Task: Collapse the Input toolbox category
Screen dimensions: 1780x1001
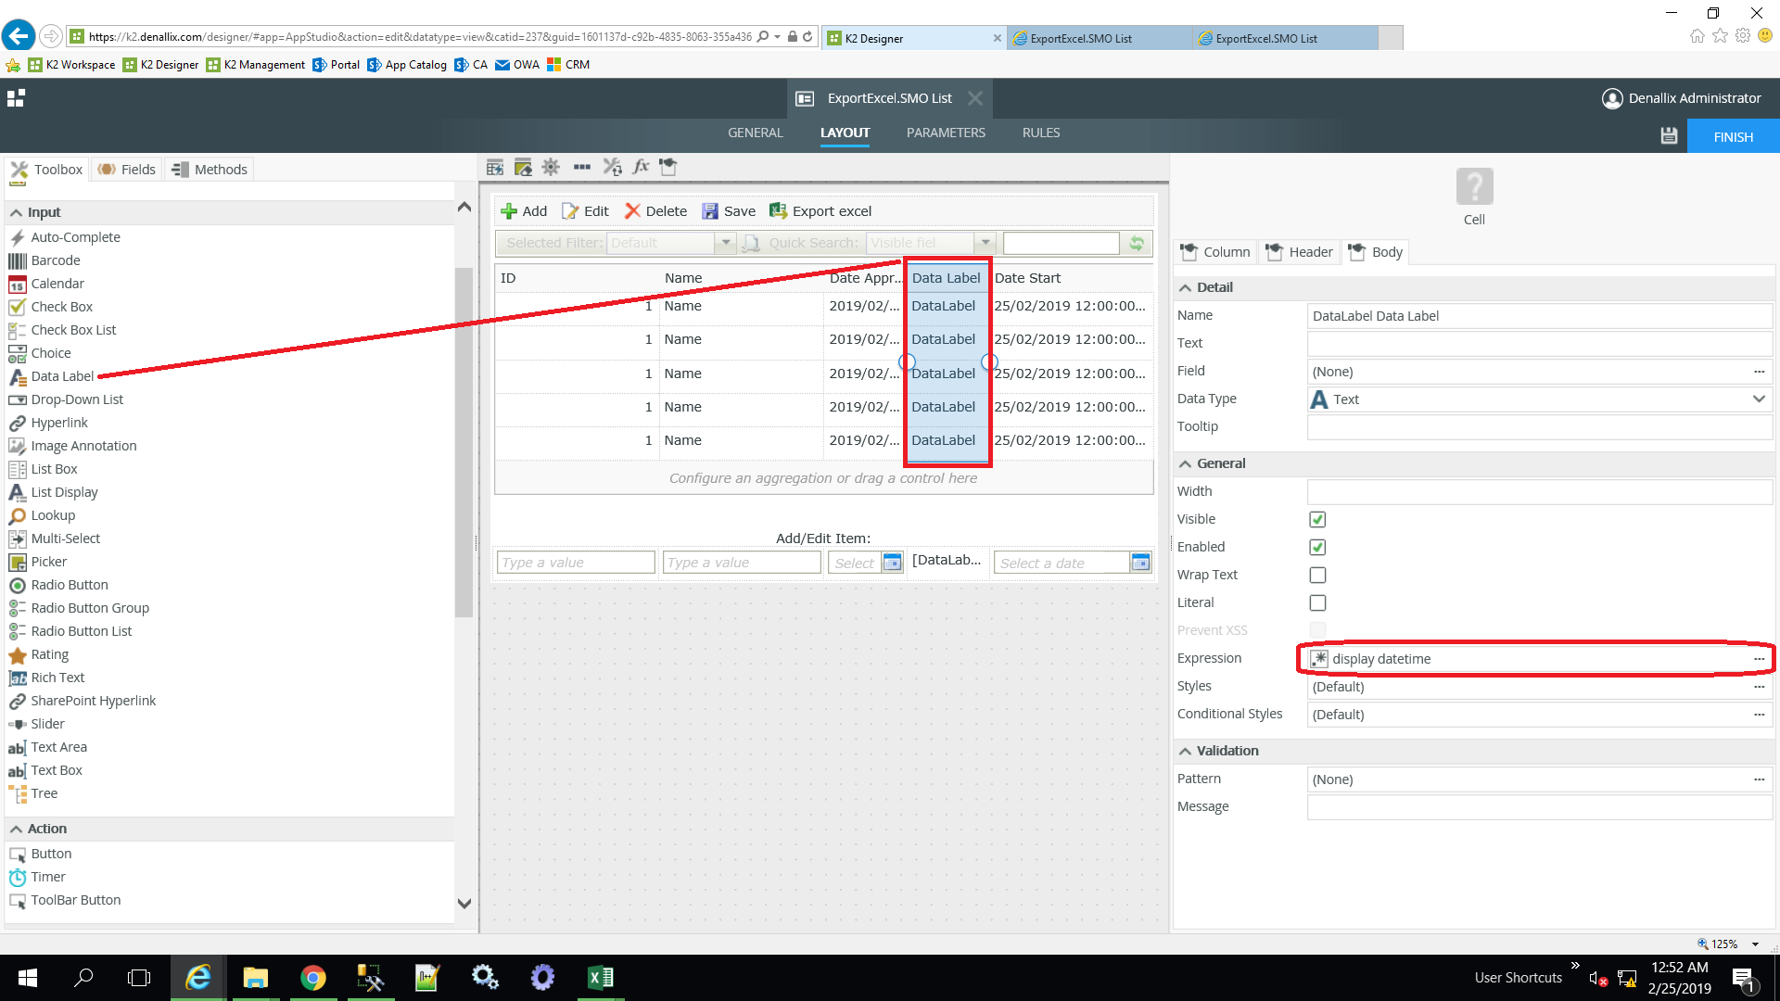Action: click(16, 212)
